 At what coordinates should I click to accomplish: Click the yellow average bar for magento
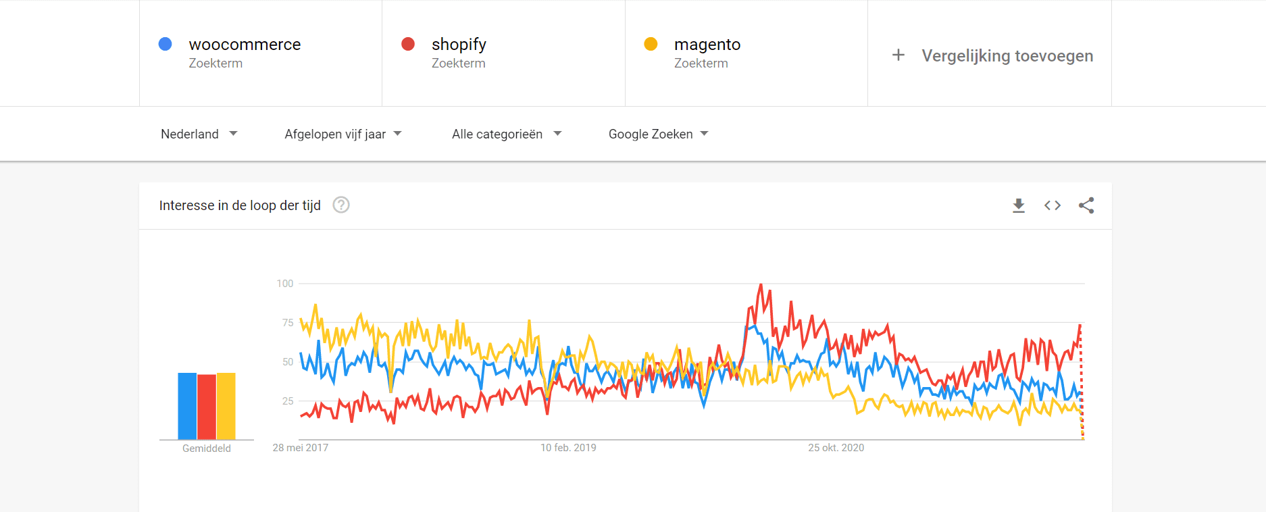pyautogui.click(x=226, y=406)
